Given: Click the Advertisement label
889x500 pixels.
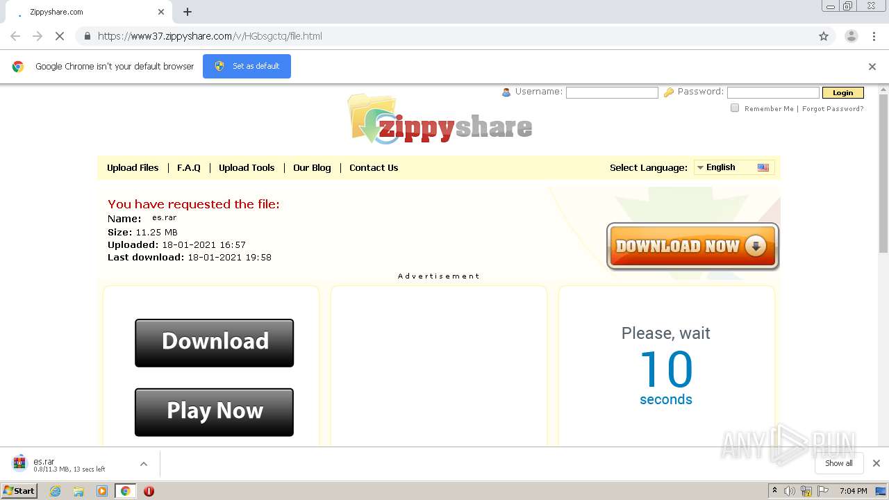Looking at the screenshot, I should coord(438,276).
